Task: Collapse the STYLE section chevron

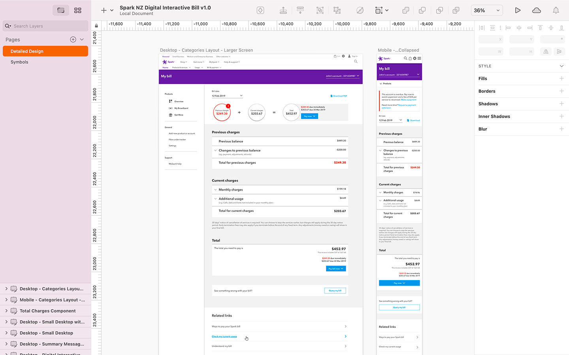Action: (561, 66)
